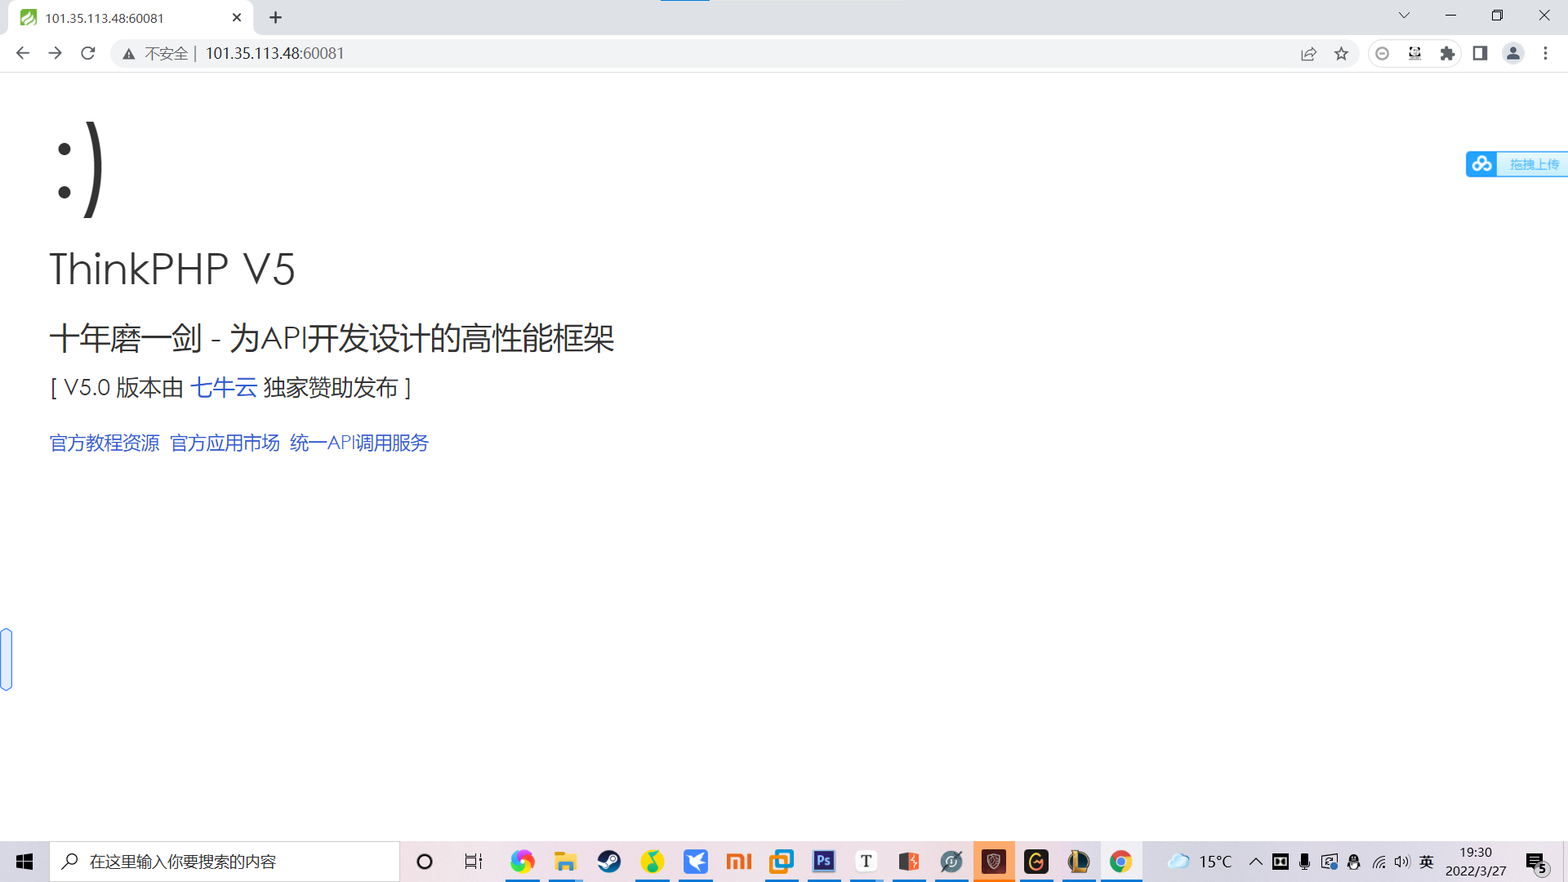
Task: Close the 101.35.113.48 tab
Action: [x=237, y=17]
